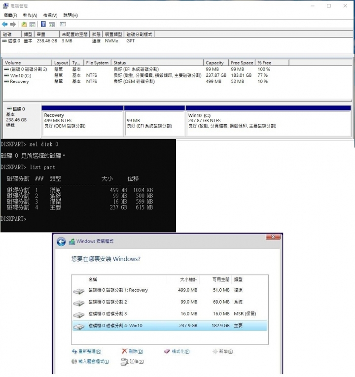Screen dimensions: 355x377
Task: Sort by the Volume column header
Action: tap(28, 63)
